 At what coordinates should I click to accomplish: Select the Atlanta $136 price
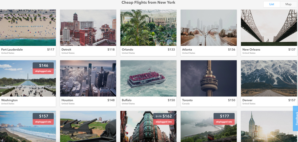point(231,50)
